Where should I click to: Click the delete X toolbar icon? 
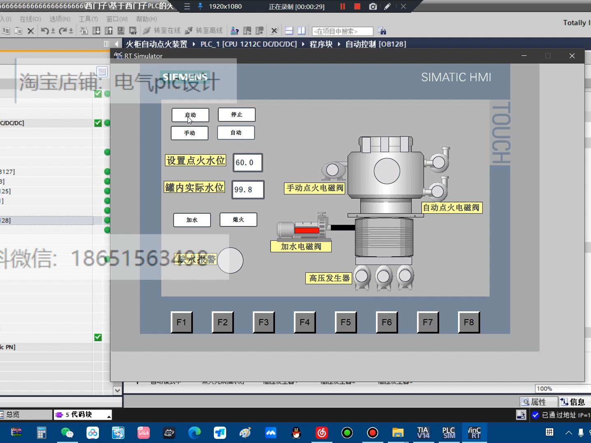(30, 31)
